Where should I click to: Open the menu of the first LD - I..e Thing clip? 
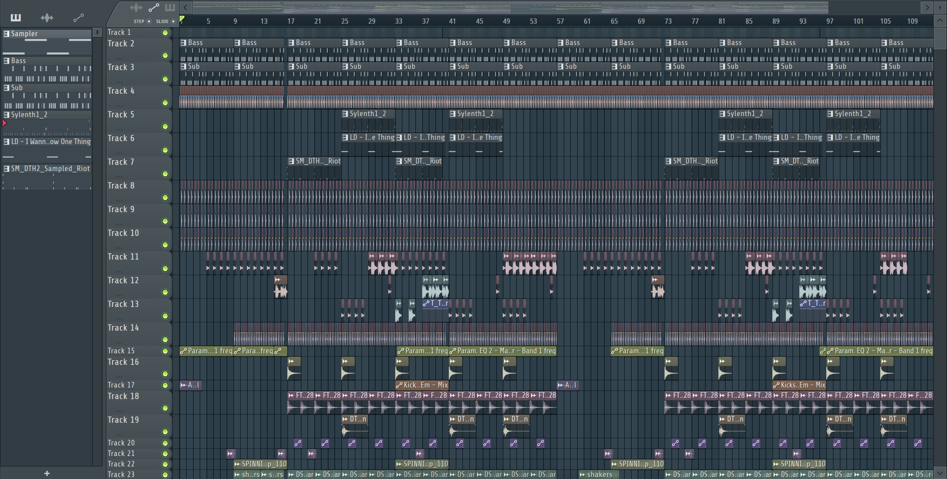pos(345,138)
